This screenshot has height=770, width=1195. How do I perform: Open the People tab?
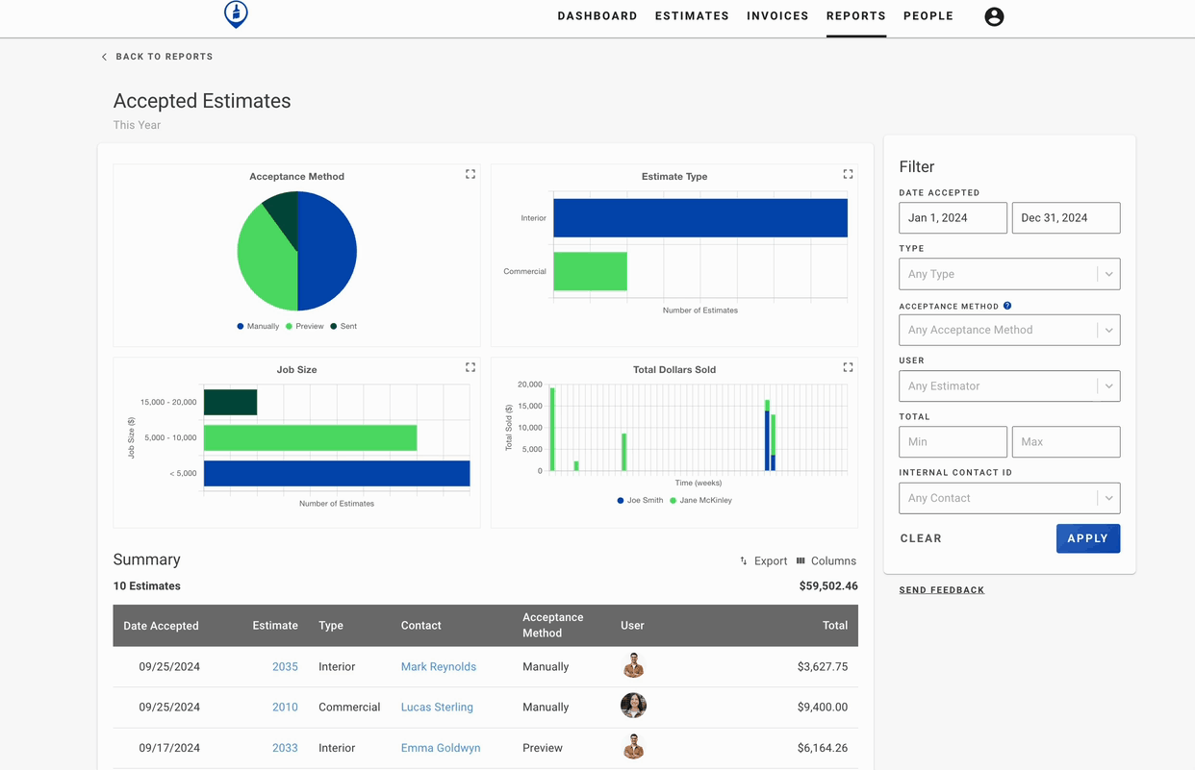click(x=928, y=16)
